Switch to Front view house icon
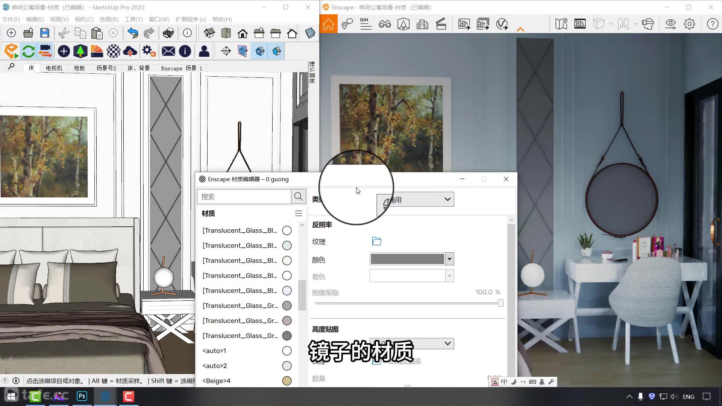 tap(242, 33)
